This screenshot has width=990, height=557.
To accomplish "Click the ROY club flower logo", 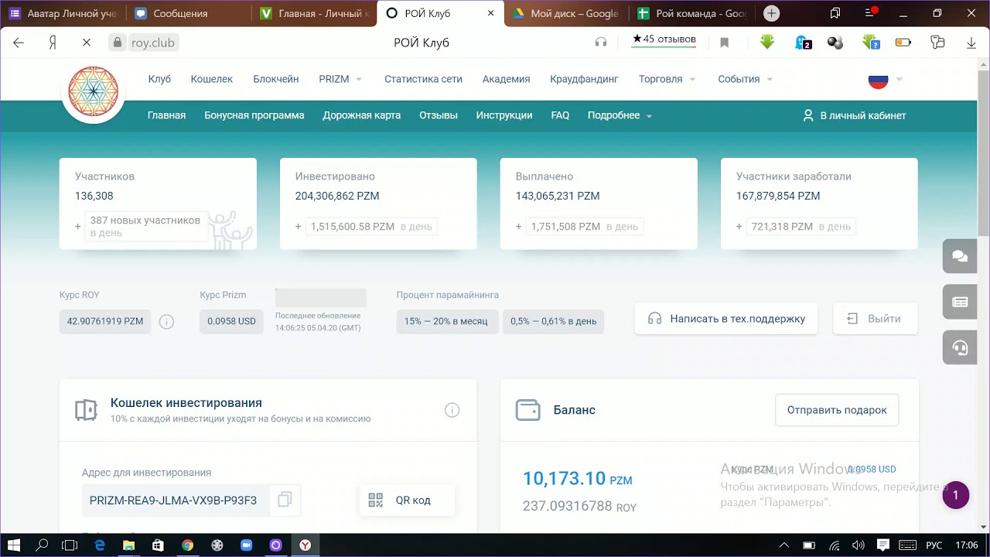I will click(x=94, y=91).
